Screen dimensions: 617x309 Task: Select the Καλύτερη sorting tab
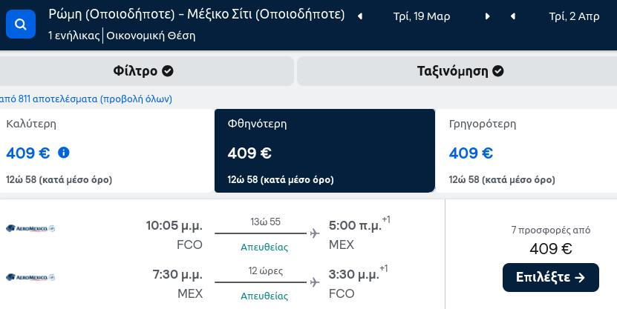[106, 150]
